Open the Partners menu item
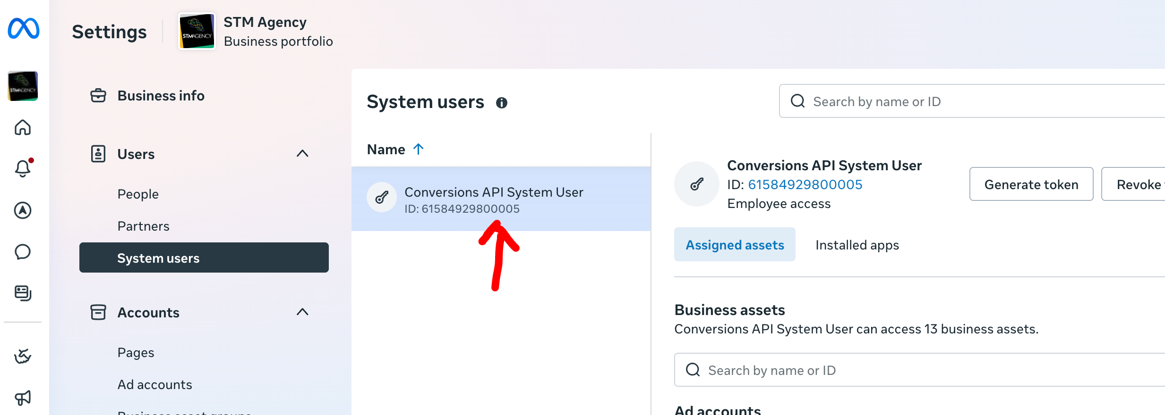Viewport: 1165px width, 415px height. [143, 226]
